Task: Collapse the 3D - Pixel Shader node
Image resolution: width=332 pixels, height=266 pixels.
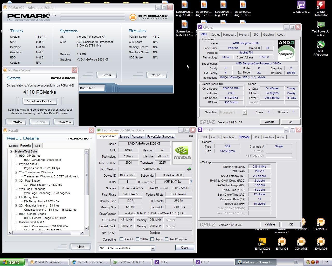Action: click(x=16, y=181)
